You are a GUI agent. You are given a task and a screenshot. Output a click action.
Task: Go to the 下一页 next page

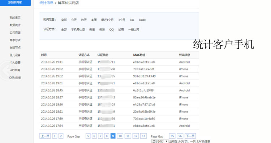190,136
